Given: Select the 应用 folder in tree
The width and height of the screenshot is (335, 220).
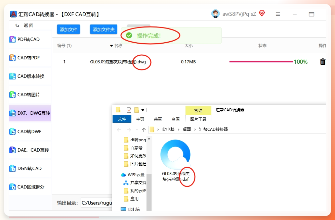Looking at the screenshot, I should click(x=131, y=199).
